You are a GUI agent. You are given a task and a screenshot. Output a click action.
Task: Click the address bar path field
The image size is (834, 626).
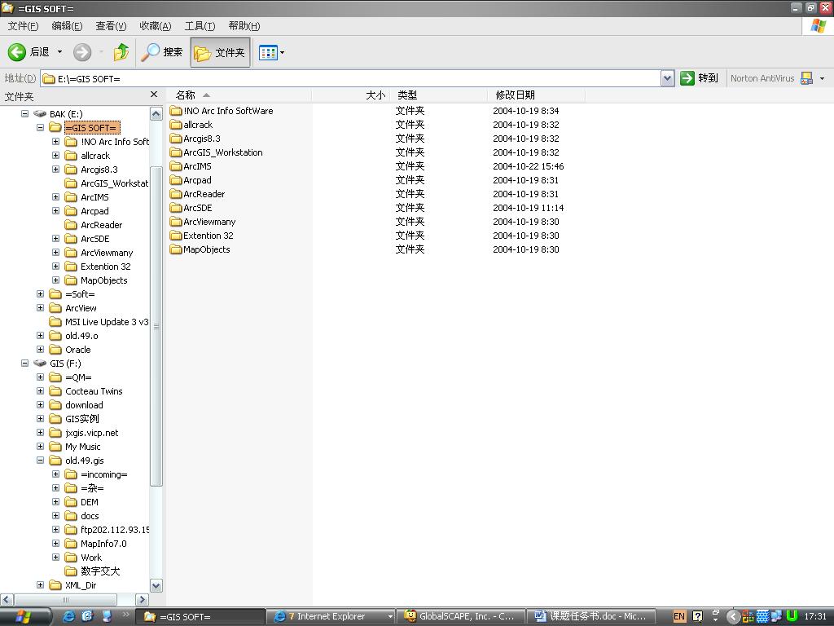point(350,79)
